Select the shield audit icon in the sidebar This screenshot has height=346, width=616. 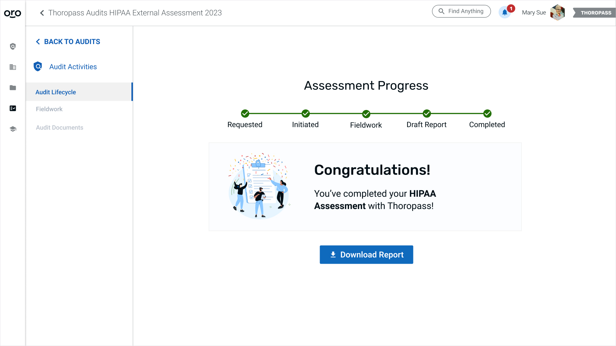click(x=12, y=46)
